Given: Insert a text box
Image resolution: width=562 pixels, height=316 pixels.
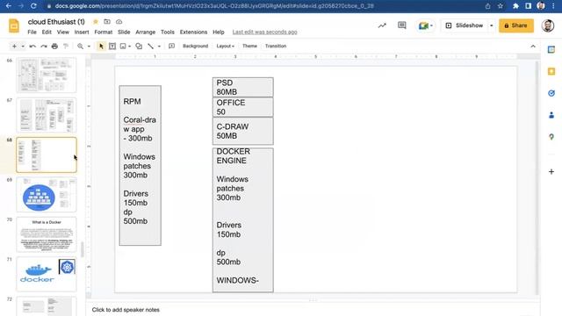Looking at the screenshot, I should coord(112,47).
